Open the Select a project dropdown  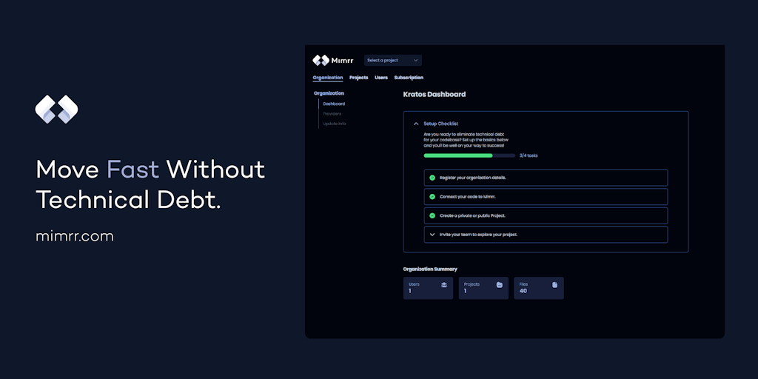[392, 61]
